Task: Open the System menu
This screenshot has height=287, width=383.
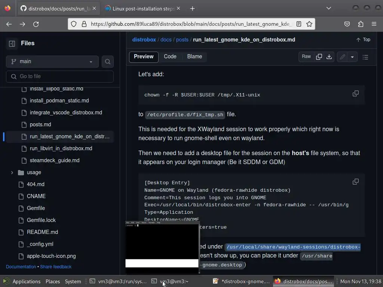Action: [x=73, y=281]
